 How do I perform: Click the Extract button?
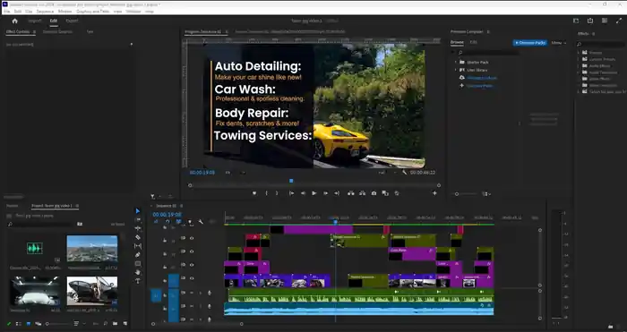[362, 193]
